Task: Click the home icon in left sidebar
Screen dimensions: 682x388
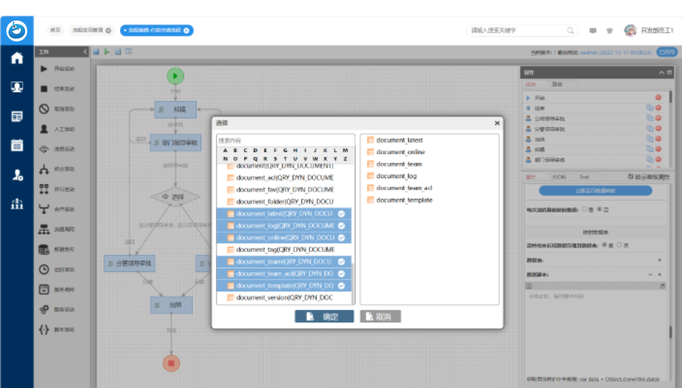Action: point(17,58)
